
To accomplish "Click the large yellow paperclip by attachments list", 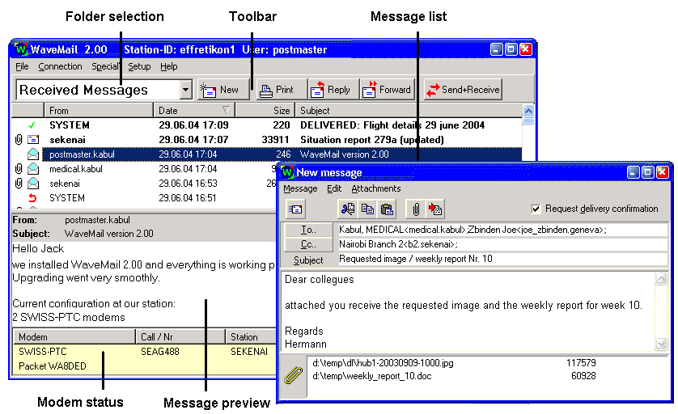I will click(x=293, y=375).
